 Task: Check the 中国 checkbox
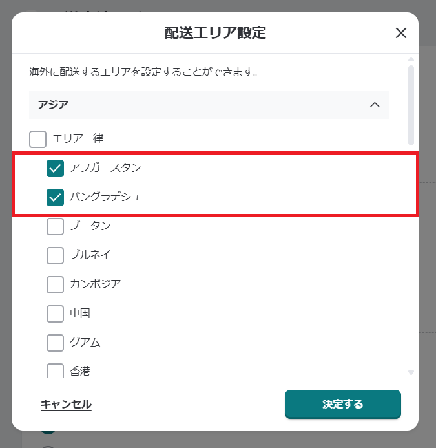56,313
